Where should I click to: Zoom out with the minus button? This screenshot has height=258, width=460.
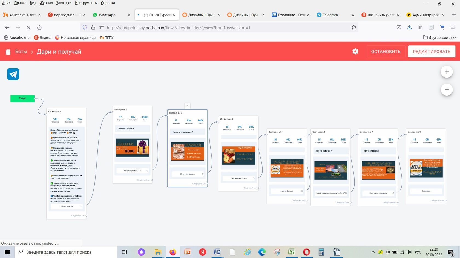[x=447, y=90]
